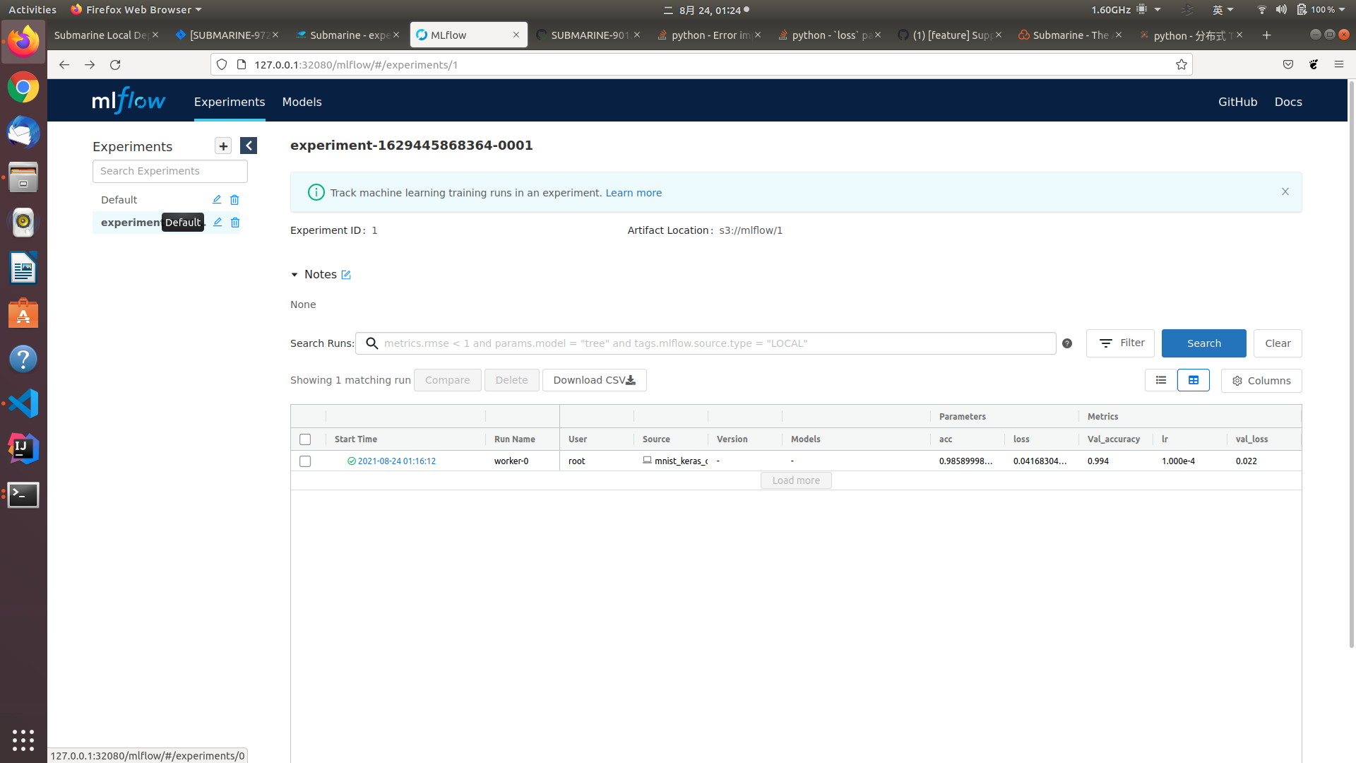
Task: Dismiss the info banner with X
Action: click(1285, 192)
